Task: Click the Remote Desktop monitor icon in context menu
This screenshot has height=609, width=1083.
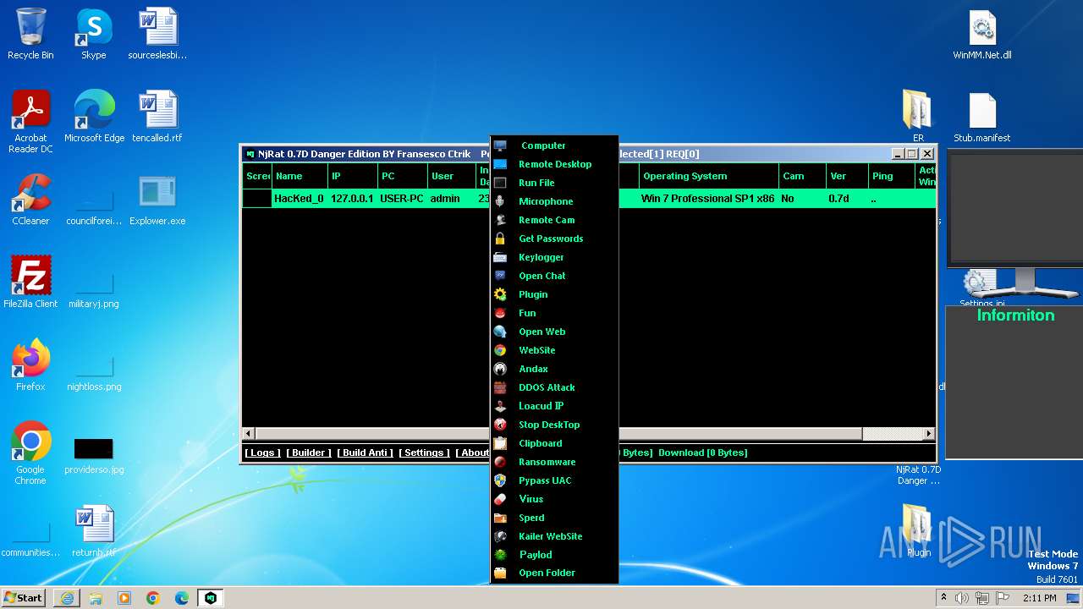Action: pyautogui.click(x=500, y=164)
